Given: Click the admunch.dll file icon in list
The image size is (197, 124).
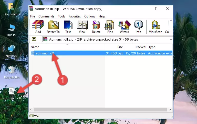Looking at the screenshot, I should tap(32, 53).
